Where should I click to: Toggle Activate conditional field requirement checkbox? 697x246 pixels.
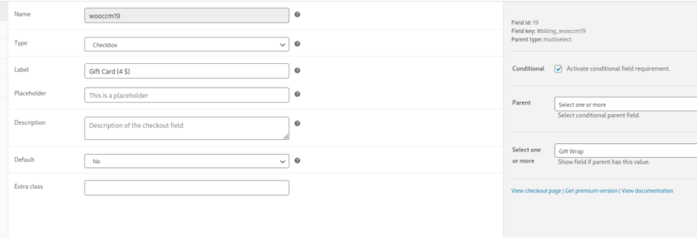(x=559, y=69)
